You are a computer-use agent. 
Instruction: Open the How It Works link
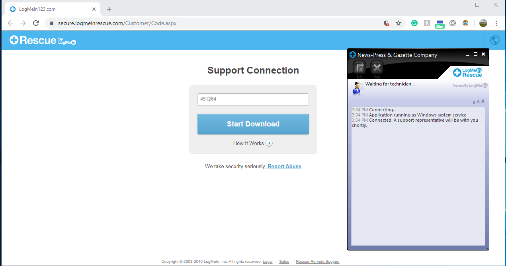click(248, 143)
